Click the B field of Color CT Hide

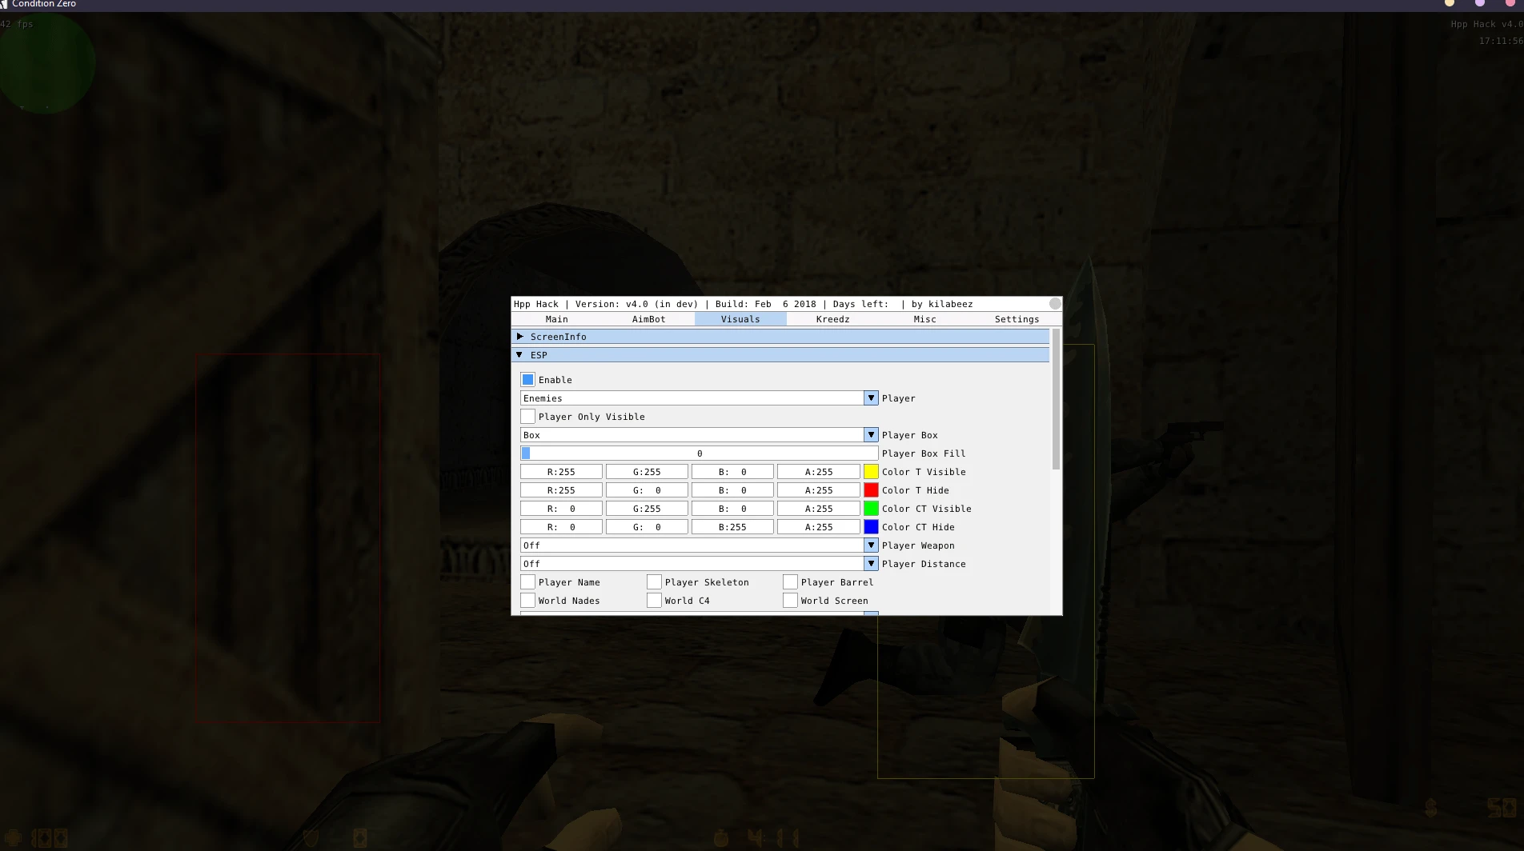click(732, 527)
